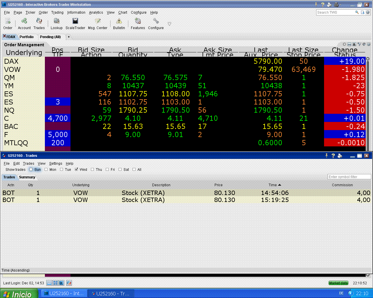The height and width of the screenshot is (298, 373).
Task: Click the cubes icon in main title bar
Action: click(x=336, y=4)
